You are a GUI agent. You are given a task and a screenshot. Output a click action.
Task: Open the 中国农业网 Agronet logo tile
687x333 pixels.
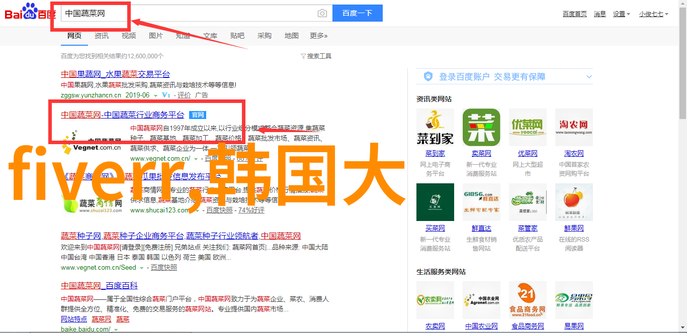coord(481,300)
